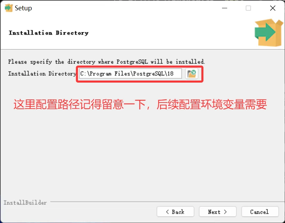Viewport: 285px width, 223px height.
Task: Click the Setup title text
Action: [x=23, y=8]
